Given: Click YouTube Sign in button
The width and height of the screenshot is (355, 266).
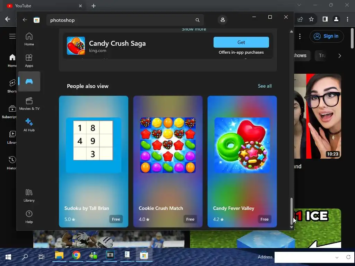Looking at the screenshot, I should tap(327, 36).
